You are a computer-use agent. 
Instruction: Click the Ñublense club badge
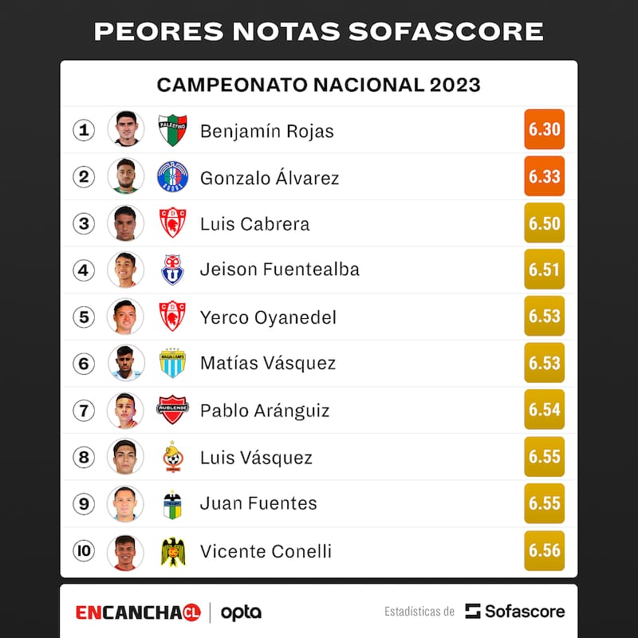(172, 410)
